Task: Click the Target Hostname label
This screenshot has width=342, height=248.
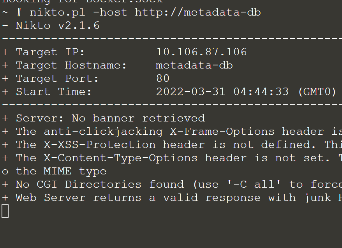Action: click(x=71, y=65)
